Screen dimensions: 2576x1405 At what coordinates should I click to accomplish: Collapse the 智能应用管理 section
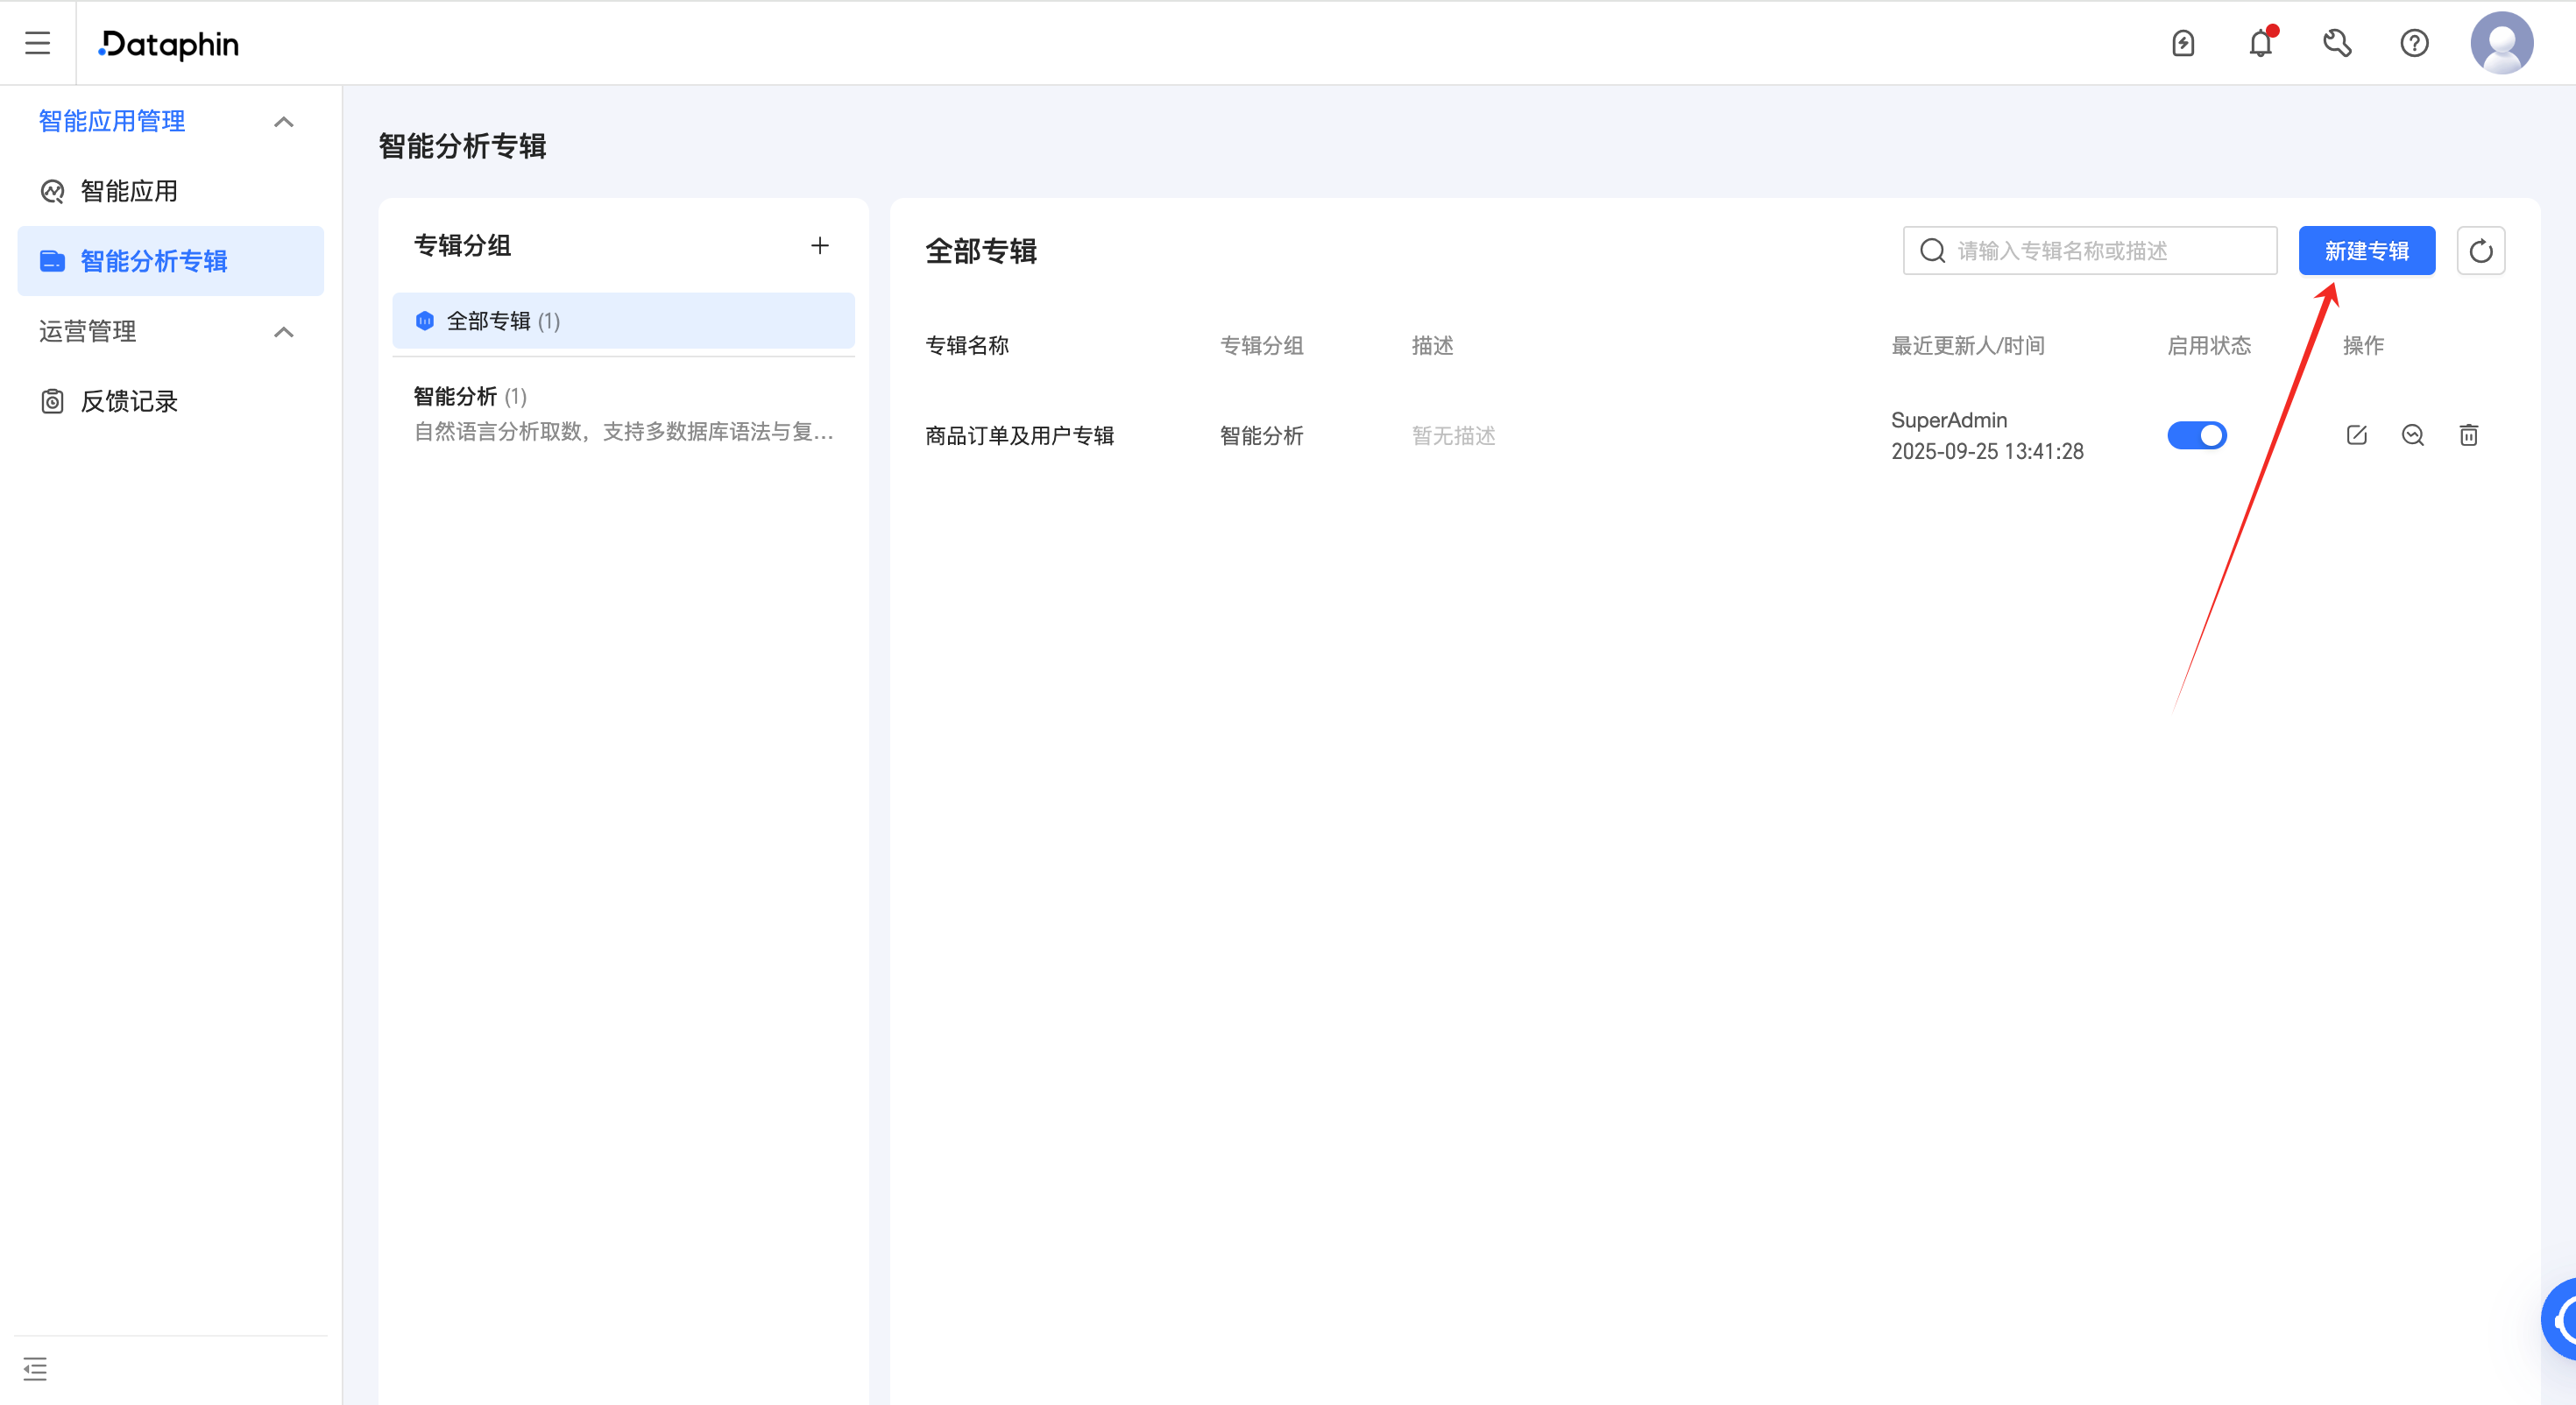pos(284,122)
